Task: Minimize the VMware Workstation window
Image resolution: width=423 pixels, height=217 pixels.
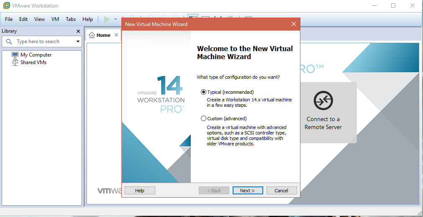Action: [x=374, y=5]
